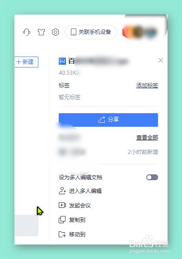Click the 移动到 folder icon

[62, 234]
